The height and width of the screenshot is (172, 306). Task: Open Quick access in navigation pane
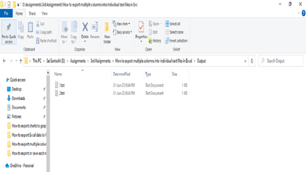pyautogui.click(x=15, y=80)
